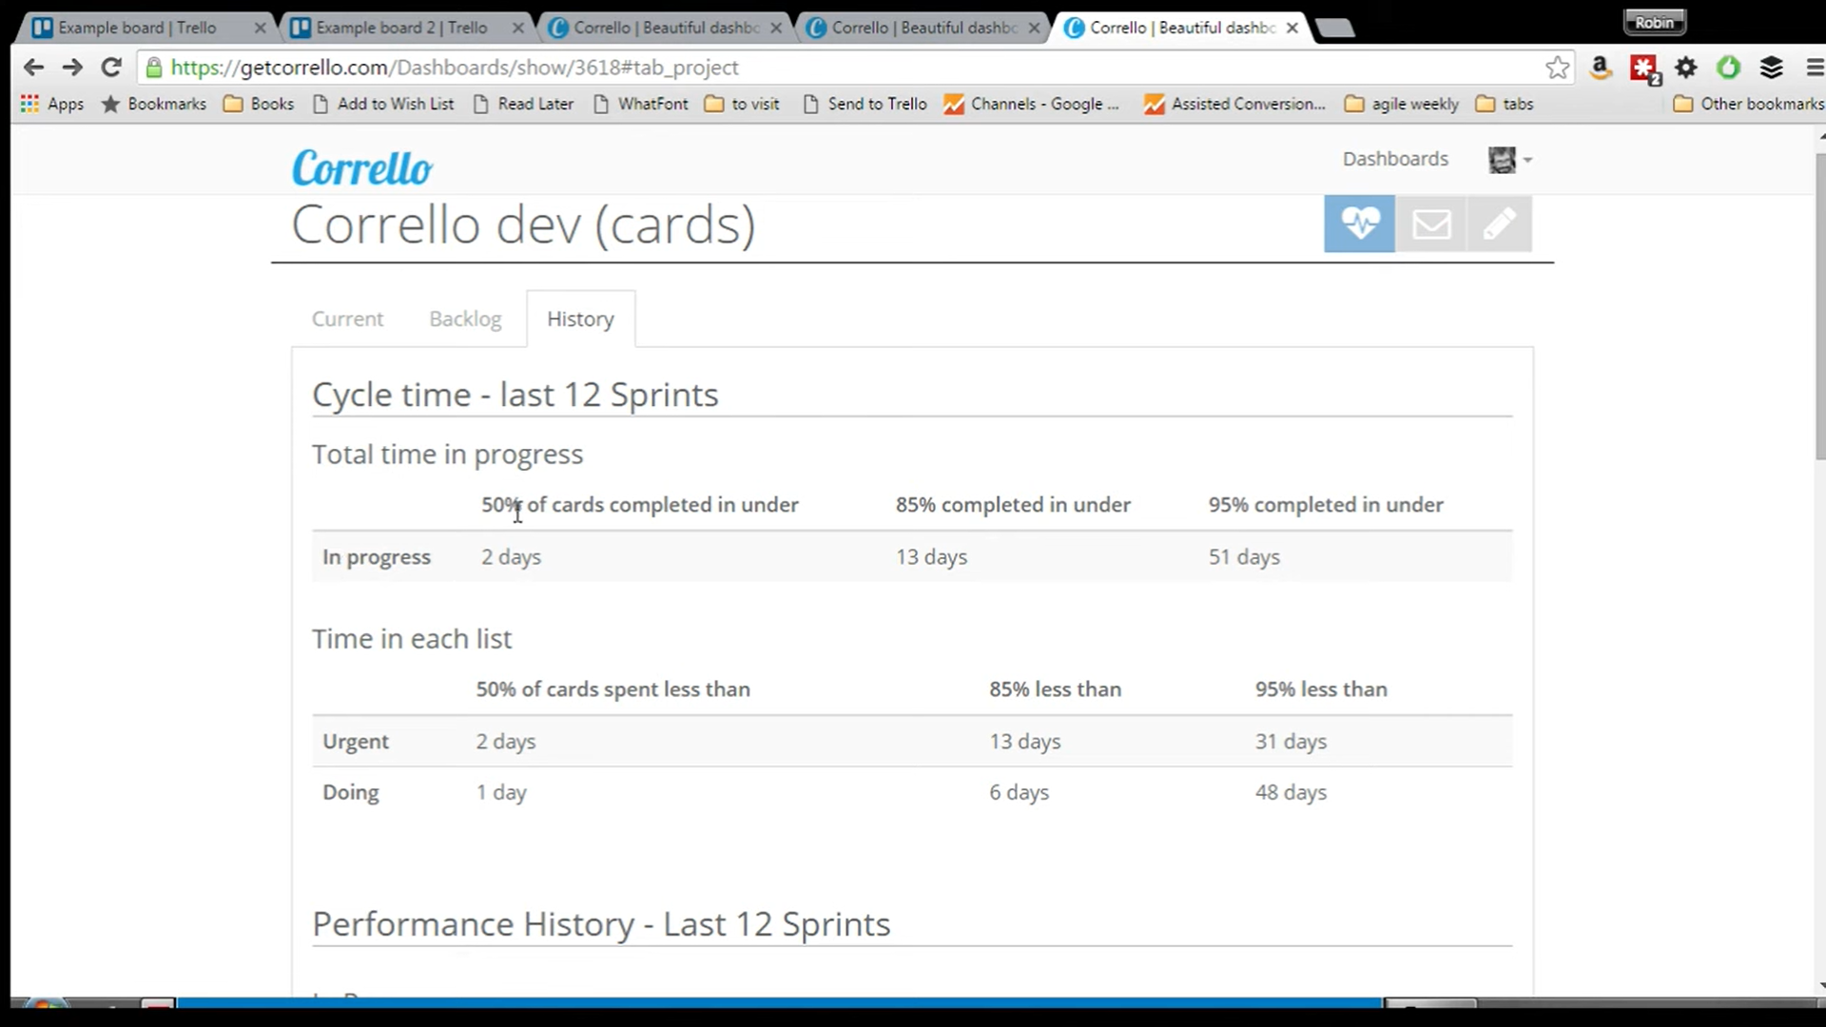1826x1027 pixels.
Task: Click the Read Later bookmark
Action: (523, 104)
